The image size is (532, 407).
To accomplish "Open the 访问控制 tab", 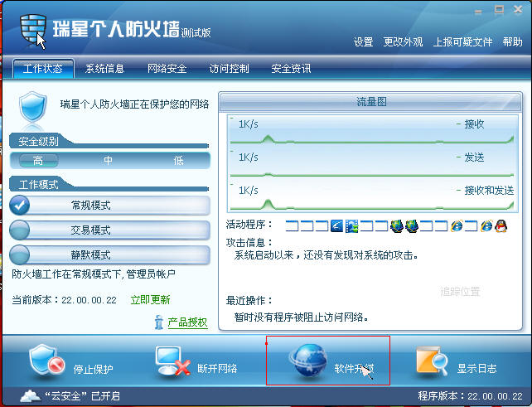I will coord(229,69).
